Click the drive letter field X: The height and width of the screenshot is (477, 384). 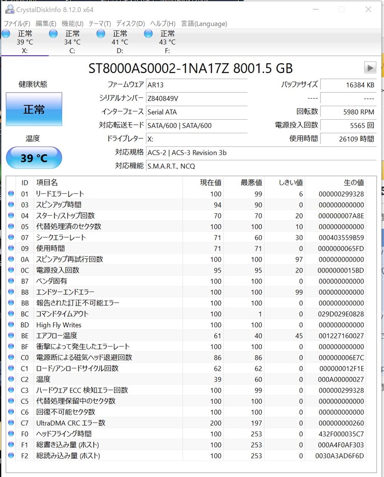(196, 139)
